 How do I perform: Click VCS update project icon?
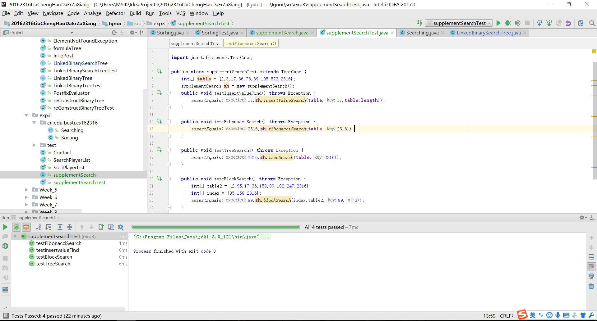coord(539,23)
